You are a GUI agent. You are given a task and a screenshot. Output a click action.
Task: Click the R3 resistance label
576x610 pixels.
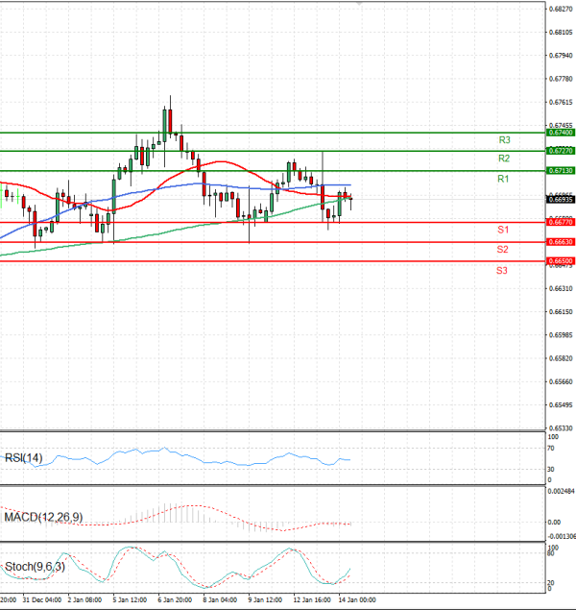click(x=503, y=140)
